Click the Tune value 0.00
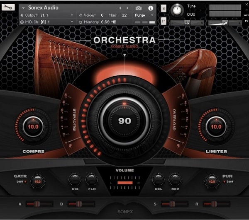This screenshot has width=249, height=220. (191, 15)
